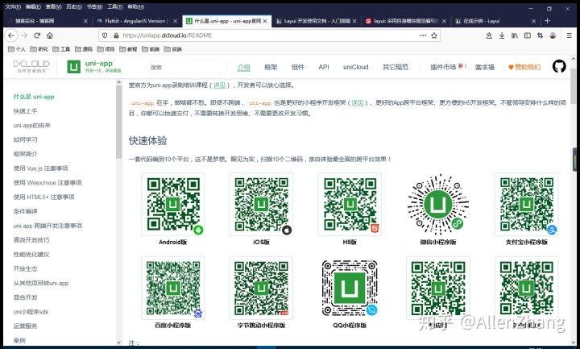The width and height of the screenshot is (580, 349).
Task: Open the browser home page
Action: [50, 35]
